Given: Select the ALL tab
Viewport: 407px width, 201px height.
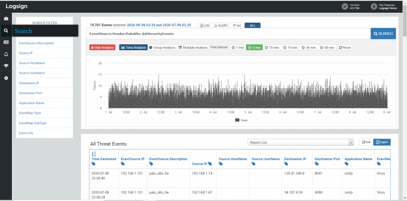Looking at the screenshot, I should 252,25.
